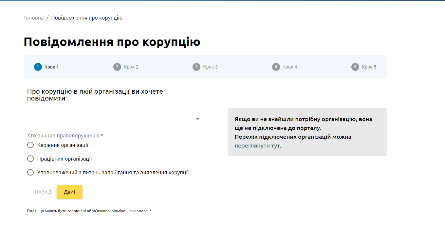The width and height of the screenshot is (445, 250).
Task: Select 'Уповноважений з питань запобігання' radio button
Action: click(x=30, y=172)
